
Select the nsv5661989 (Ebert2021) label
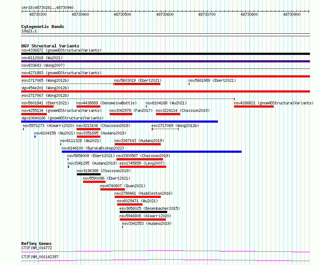pos(212,80)
